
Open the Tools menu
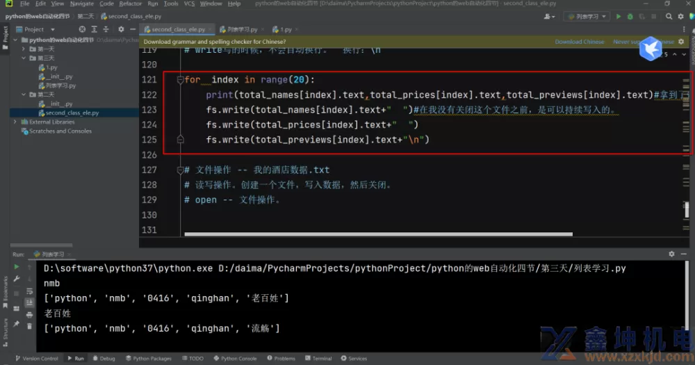click(x=171, y=3)
